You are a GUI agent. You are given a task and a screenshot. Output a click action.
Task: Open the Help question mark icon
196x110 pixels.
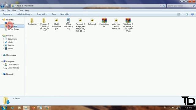pos(192,14)
